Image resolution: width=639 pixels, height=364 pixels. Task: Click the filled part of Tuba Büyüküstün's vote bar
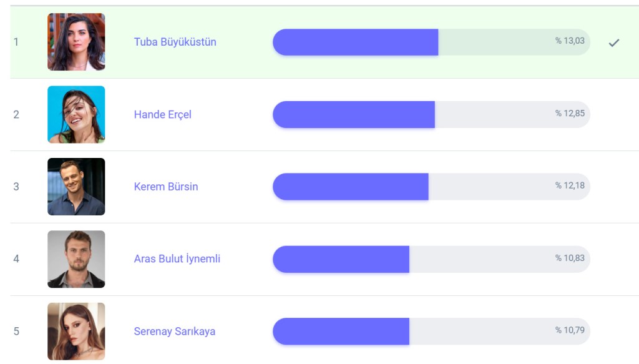click(x=355, y=42)
